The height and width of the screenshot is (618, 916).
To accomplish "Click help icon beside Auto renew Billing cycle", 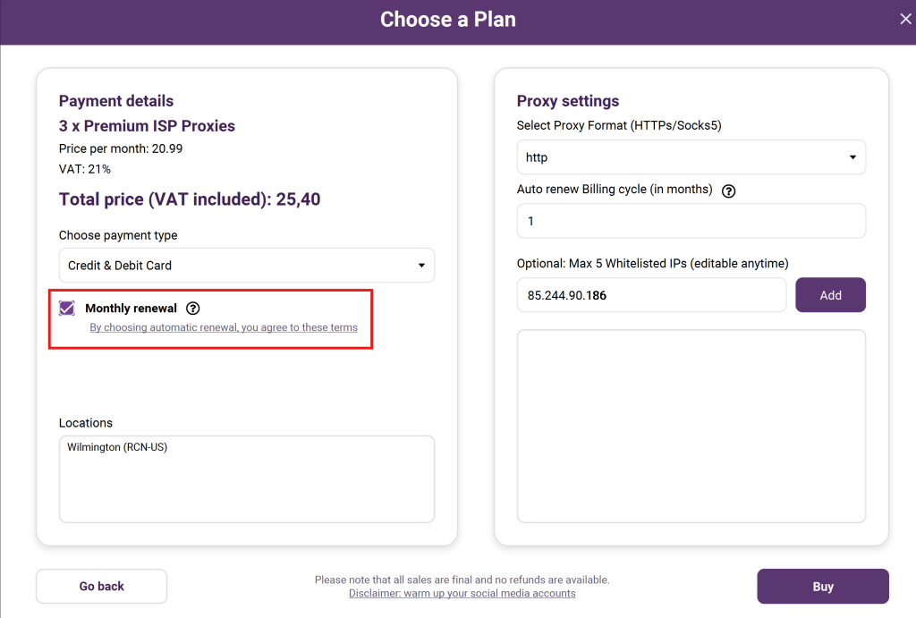I will click(728, 190).
